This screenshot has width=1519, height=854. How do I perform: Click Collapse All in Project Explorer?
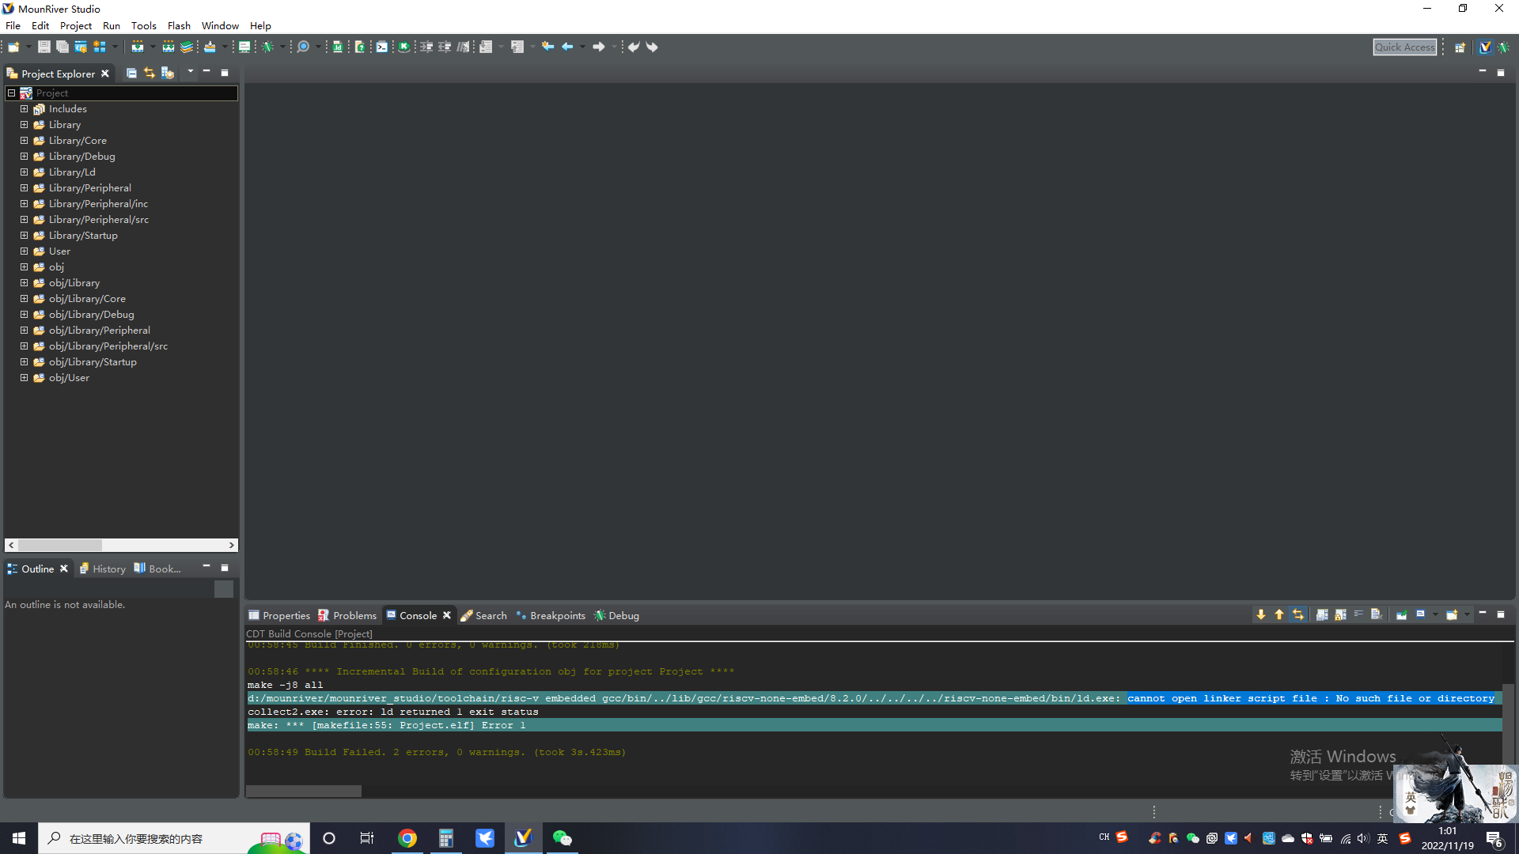click(131, 73)
